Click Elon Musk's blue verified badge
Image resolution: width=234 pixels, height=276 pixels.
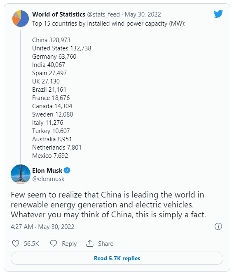[67, 170]
